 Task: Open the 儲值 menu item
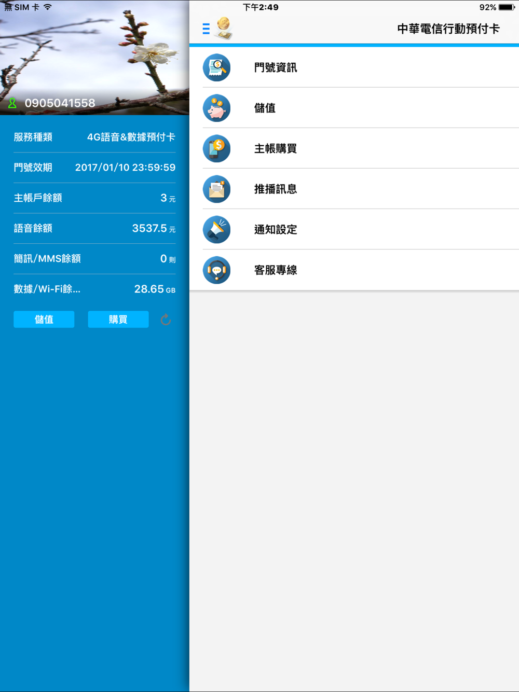click(354, 108)
